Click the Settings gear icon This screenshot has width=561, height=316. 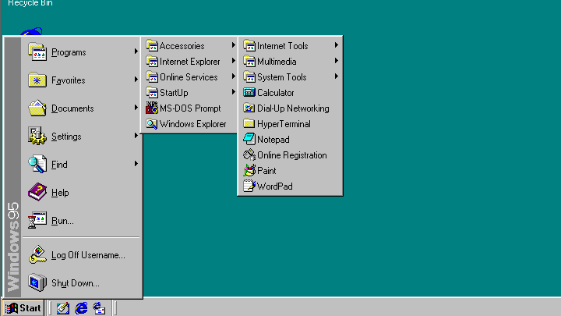coord(37,136)
